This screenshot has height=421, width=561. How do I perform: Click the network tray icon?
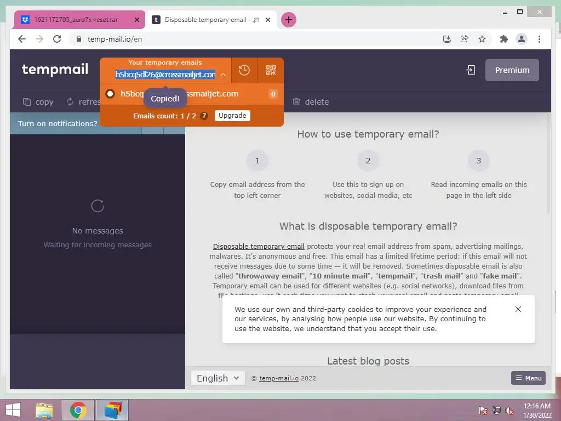click(496, 411)
